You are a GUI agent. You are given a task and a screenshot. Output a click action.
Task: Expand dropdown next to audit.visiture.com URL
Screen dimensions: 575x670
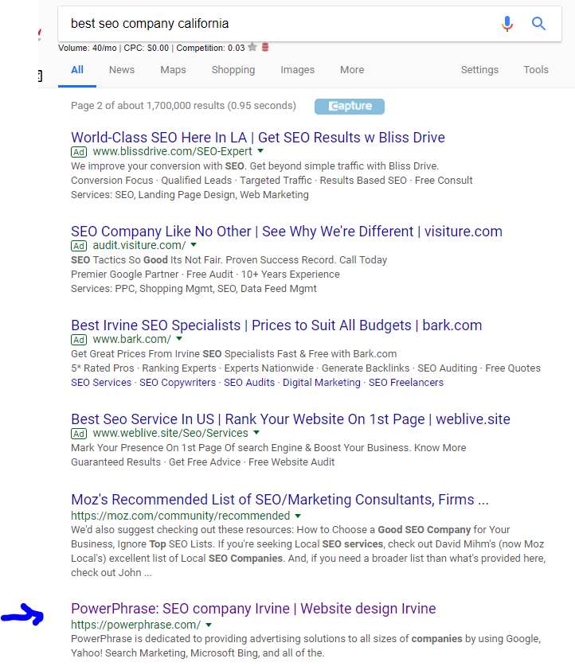[x=194, y=245]
